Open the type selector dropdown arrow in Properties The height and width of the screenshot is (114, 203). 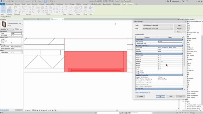pos(22,24)
